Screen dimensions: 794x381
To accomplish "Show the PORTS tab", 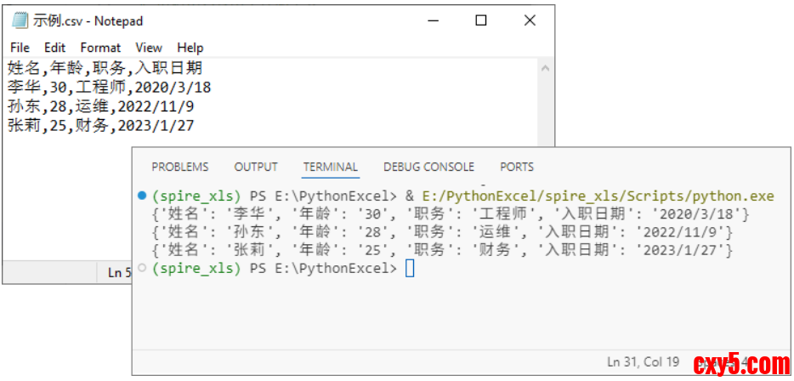I will click(x=517, y=167).
